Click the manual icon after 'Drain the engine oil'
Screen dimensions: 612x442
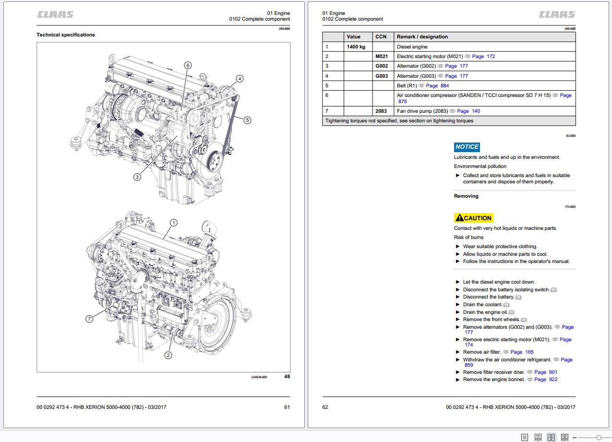pos(511,312)
